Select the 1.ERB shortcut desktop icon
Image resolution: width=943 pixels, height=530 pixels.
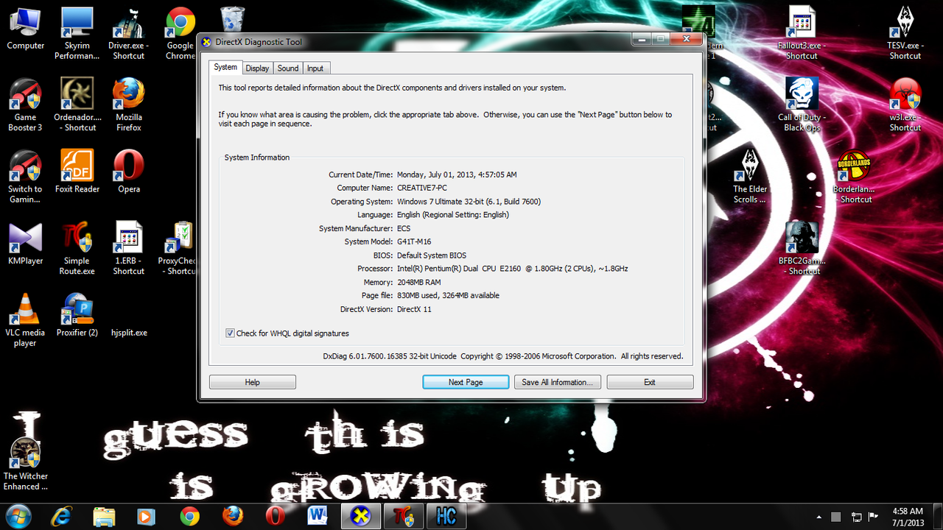[129, 248]
